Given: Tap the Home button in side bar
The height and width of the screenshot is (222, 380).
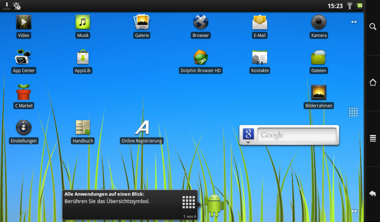Looking at the screenshot, I should [x=373, y=82].
